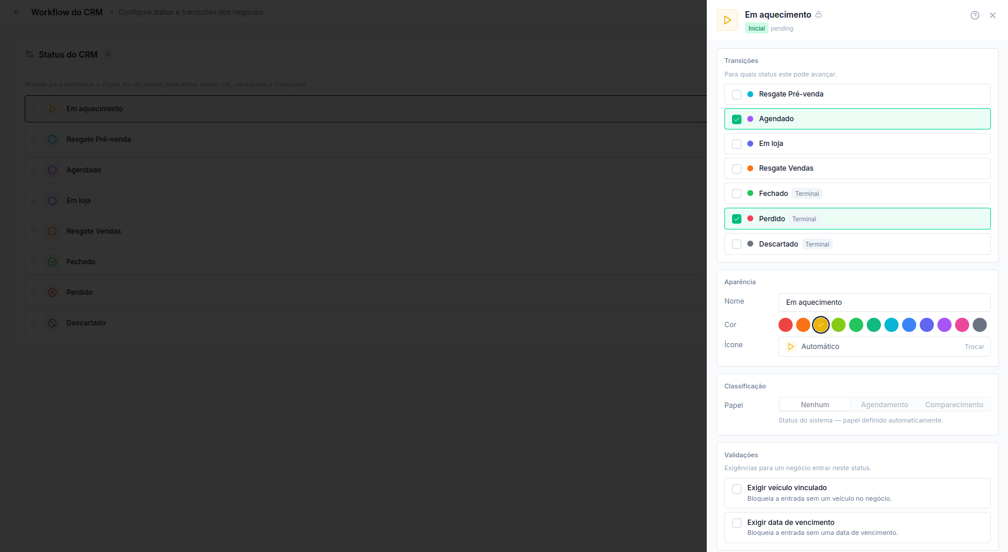Click the large play icon in the panel header

(x=727, y=20)
